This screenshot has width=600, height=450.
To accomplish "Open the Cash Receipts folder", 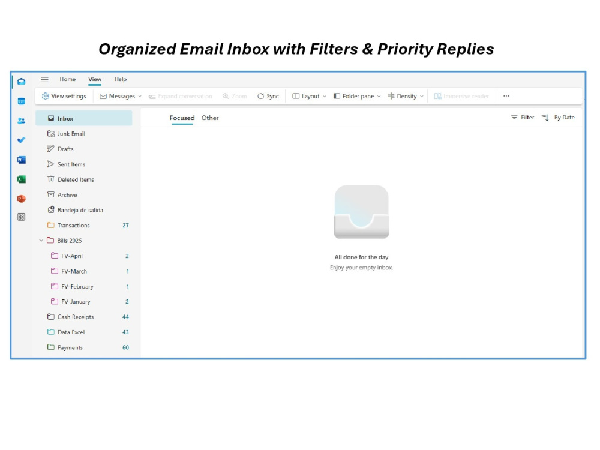I will coord(84,317).
